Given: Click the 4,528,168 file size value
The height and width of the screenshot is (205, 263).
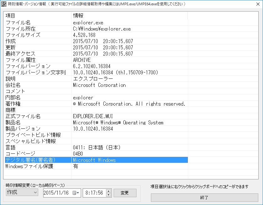Looking at the screenshot, I should pos(84,35).
